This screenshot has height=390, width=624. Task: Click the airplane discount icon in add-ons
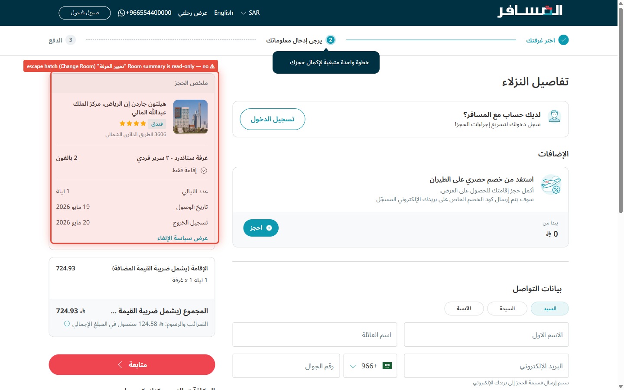coord(551,185)
